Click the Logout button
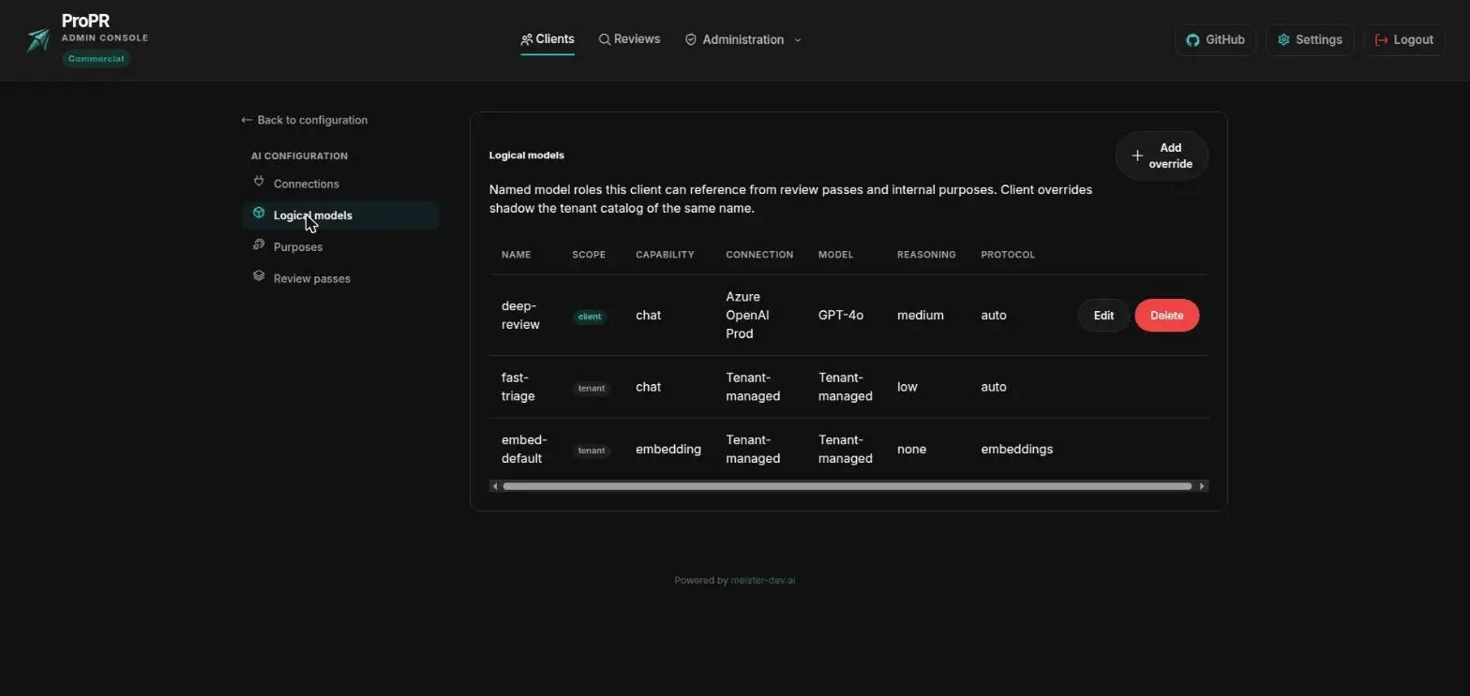Viewport: 1470px width, 696px height. pyautogui.click(x=1403, y=40)
